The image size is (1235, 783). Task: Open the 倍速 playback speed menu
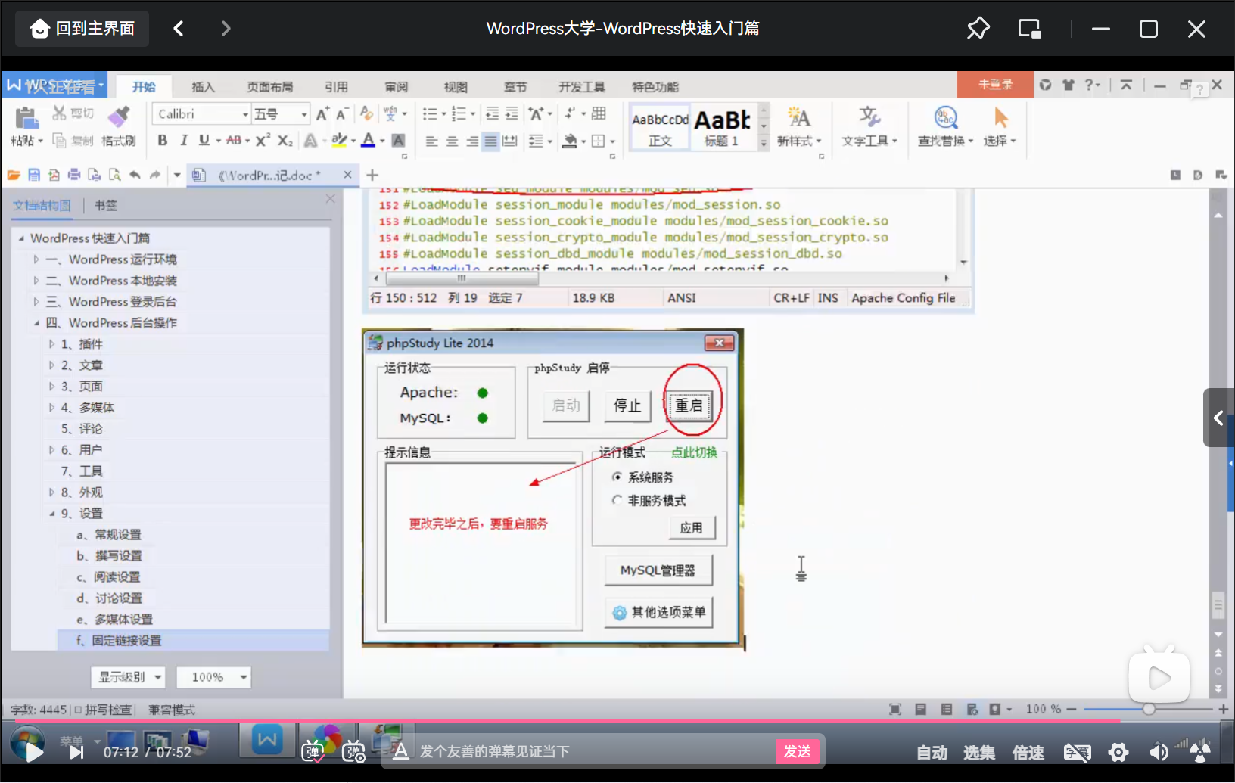coord(1028,753)
